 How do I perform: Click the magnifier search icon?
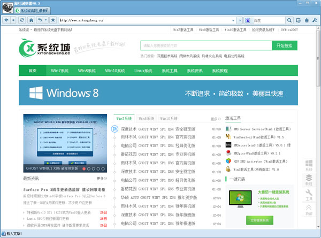coord(289,20)
